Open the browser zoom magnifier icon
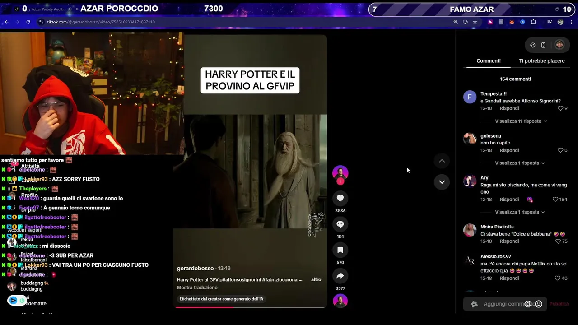Image resolution: width=578 pixels, height=325 pixels. point(456,22)
